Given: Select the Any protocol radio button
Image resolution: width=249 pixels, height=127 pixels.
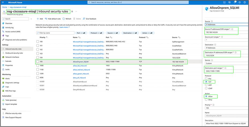Looking at the screenshot, I should pos(206,79).
